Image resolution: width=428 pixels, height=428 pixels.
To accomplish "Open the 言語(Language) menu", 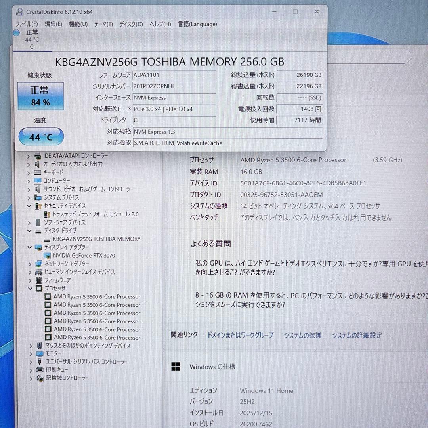I will [x=197, y=24].
